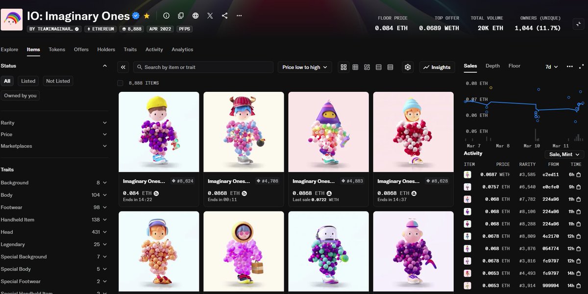
Task: Click the cart icon on the e0cfe0 activity row
Action: tap(579, 187)
